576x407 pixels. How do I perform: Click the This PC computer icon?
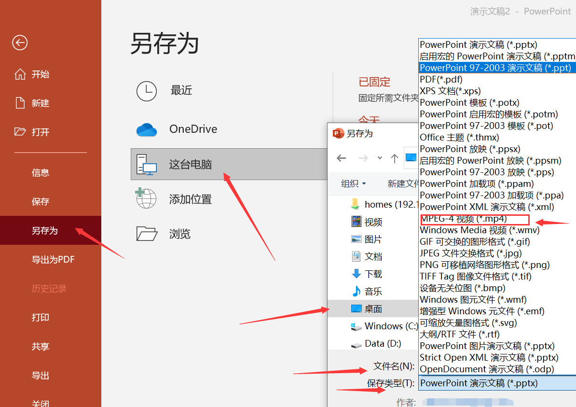[x=146, y=164]
